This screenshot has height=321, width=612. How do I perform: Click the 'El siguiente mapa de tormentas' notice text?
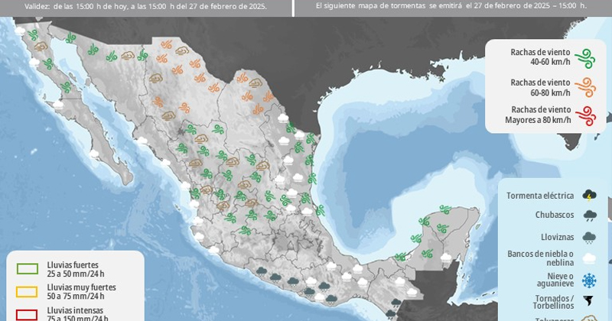[x=451, y=5]
